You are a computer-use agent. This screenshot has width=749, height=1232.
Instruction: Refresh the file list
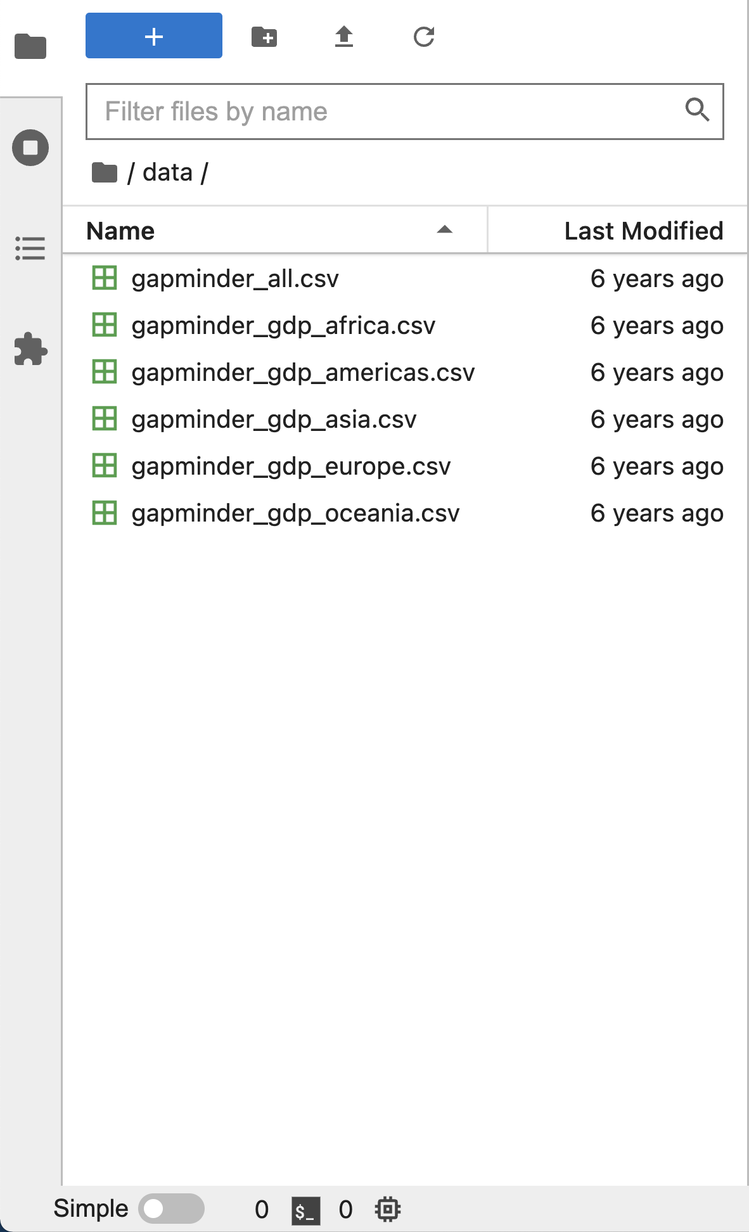pos(424,37)
